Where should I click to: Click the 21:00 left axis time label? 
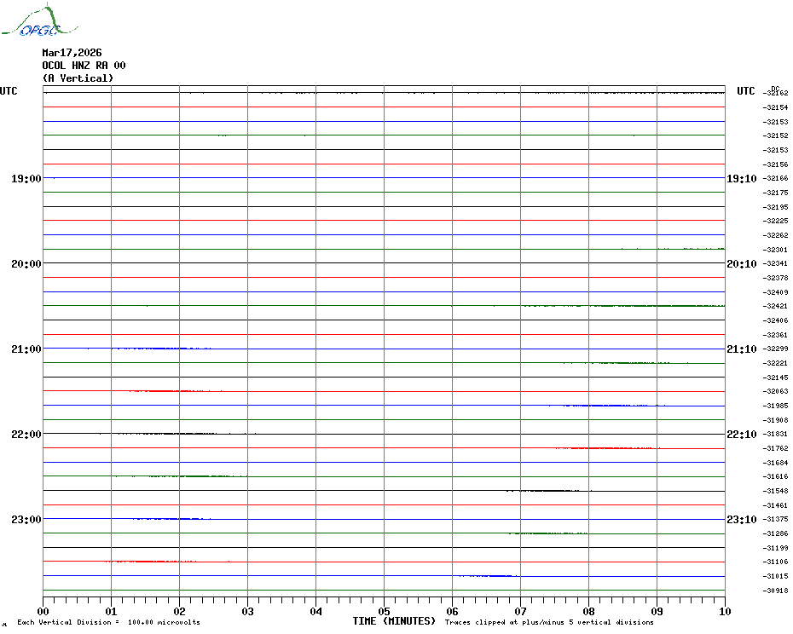point(26,349)
